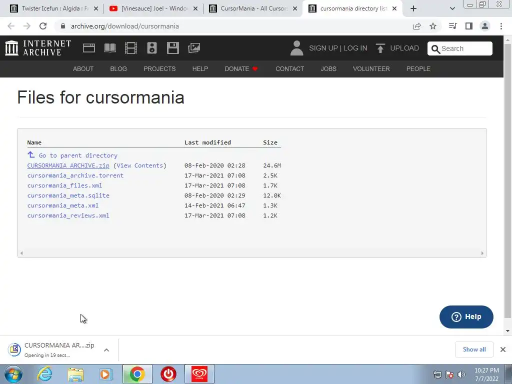This screenshot has height=384, width=512.
Task: Click the user avatar icon
Action: pos(296,48)
